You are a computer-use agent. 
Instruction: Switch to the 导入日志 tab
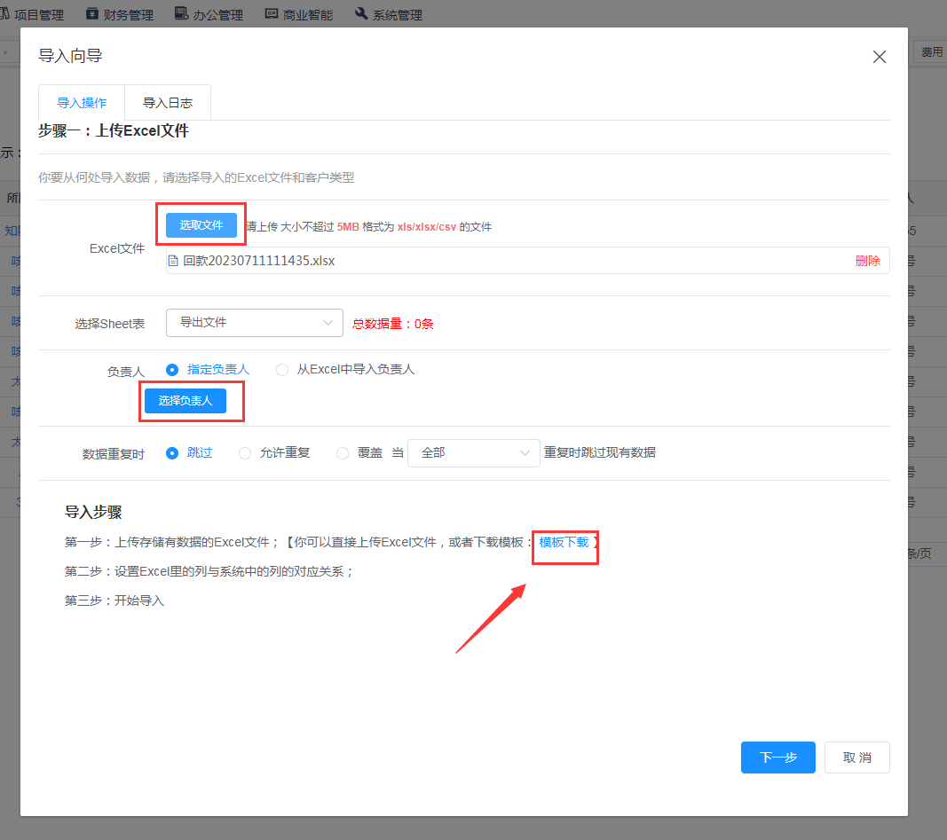(168, 103)
